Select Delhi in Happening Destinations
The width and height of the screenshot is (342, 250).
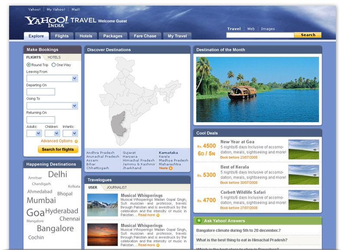tap(58, 174)
